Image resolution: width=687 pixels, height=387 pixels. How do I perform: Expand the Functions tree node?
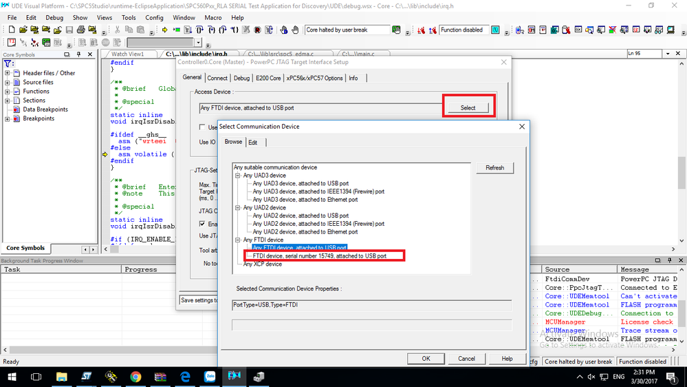(7, 92)
